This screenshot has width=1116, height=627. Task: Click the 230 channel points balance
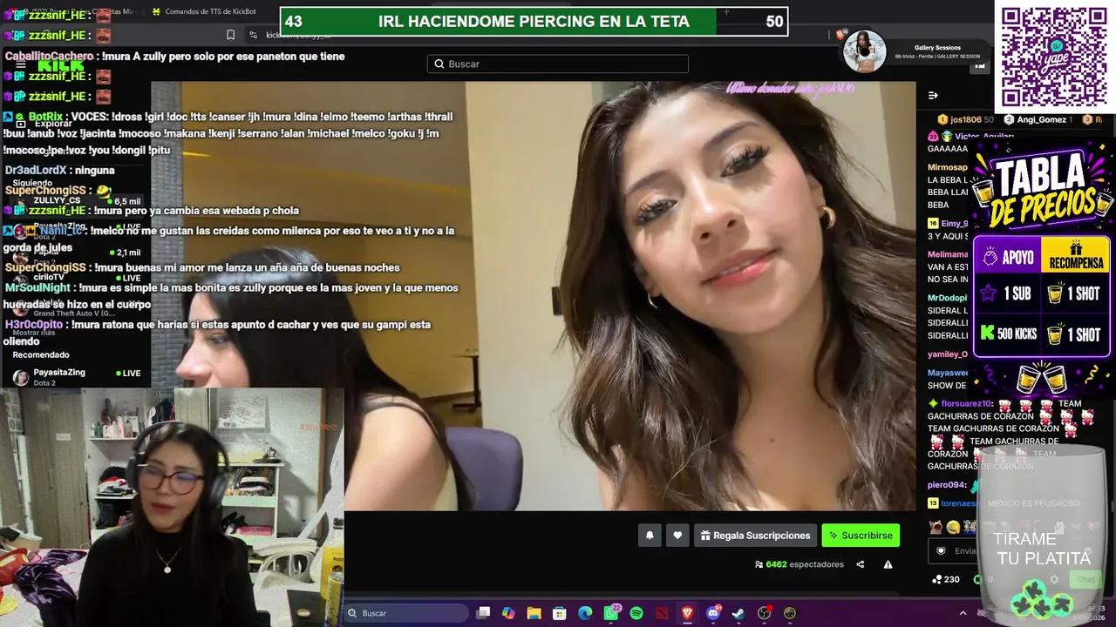point(946,579)
